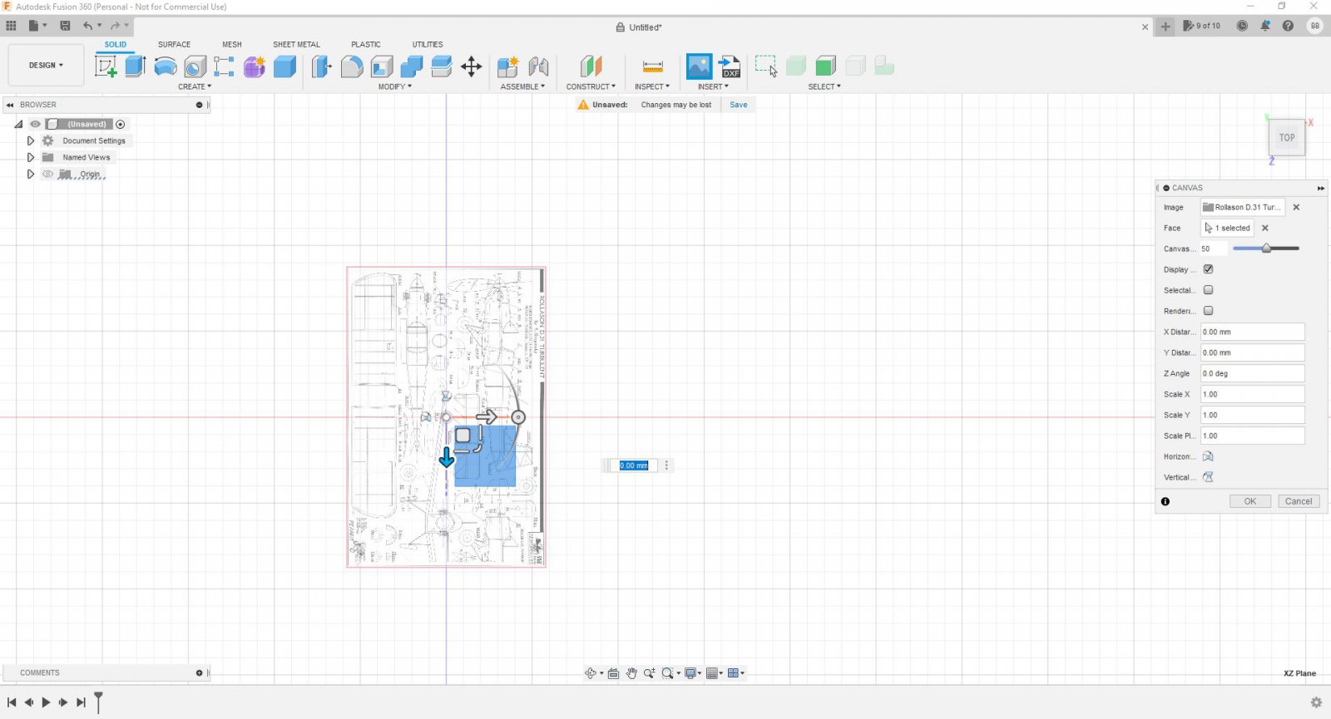Open the INSPECT dropdown menu
The width and height of the screenshot is (1331, 719).
tap(652, 86)
